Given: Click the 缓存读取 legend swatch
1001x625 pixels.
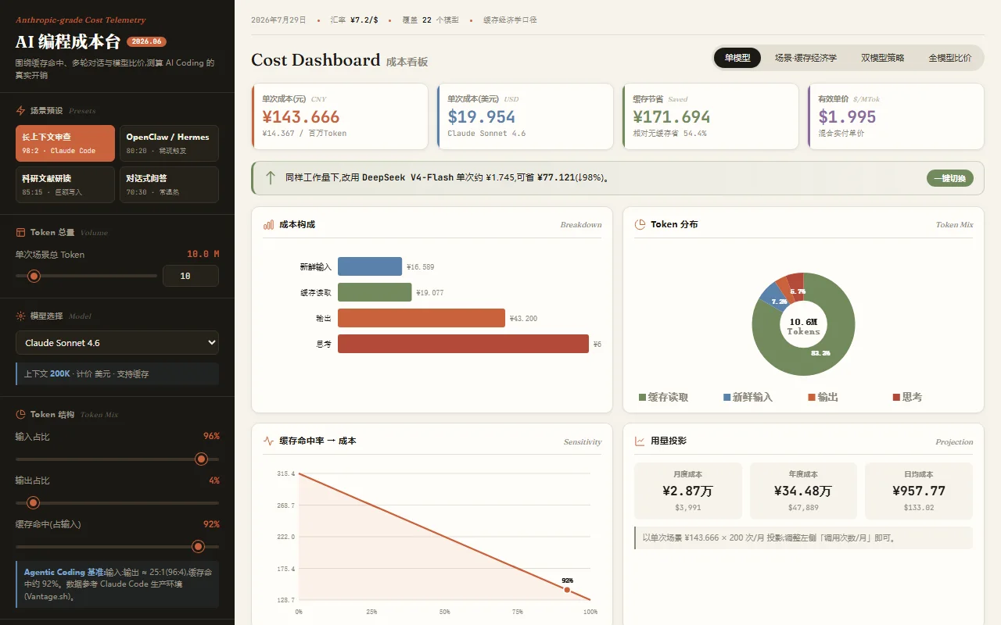Looking at the screenshot, I should tap(643, 398).
